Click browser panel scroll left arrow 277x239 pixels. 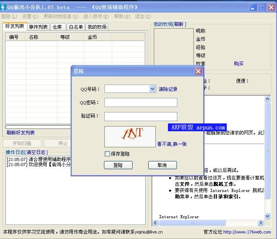click(155, 223)
